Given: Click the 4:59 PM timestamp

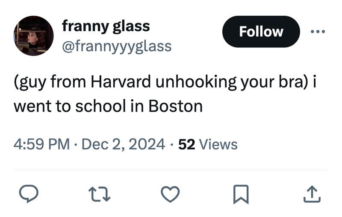Looking at the screenshot, I should (41, 144).
